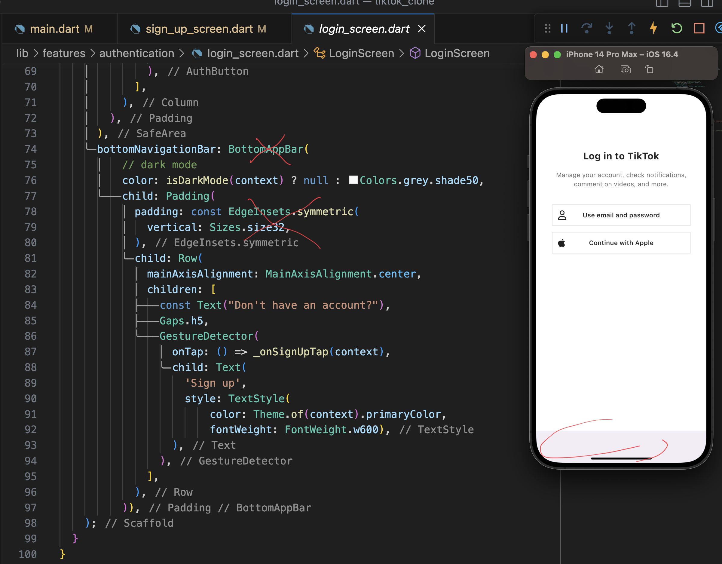Toggle secondary side bar layout icon
722x564 pixels.
(707, 3)
